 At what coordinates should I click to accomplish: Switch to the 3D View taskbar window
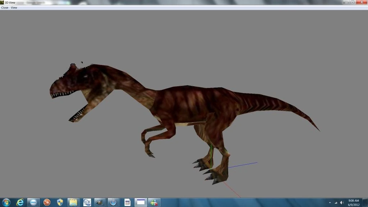[x=141, y=202]
